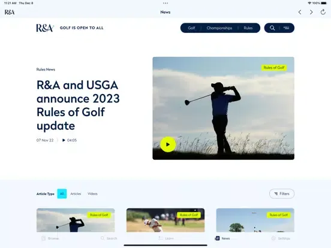Filter by Articles type
This screenshot has height=248, width=331.
(x=76, y=193)
